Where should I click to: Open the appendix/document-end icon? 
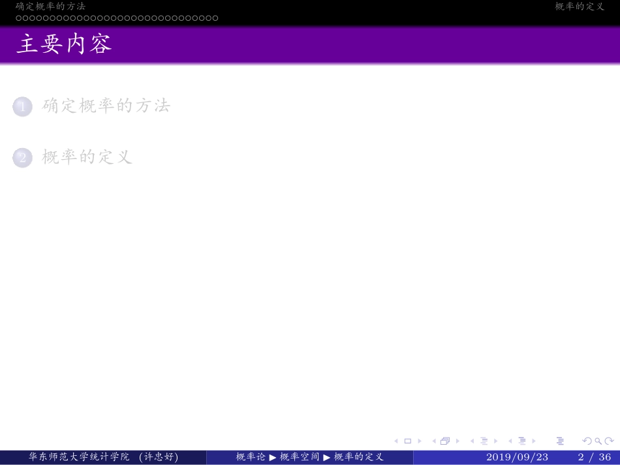point(561,441)
